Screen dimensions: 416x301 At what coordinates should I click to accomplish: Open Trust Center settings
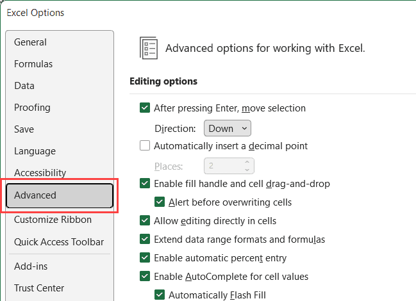[39, 288]
